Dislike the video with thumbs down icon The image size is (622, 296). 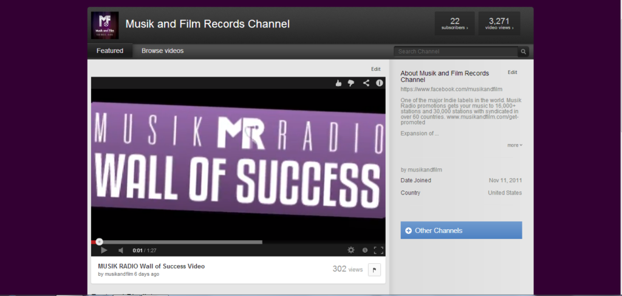[351, 83]
